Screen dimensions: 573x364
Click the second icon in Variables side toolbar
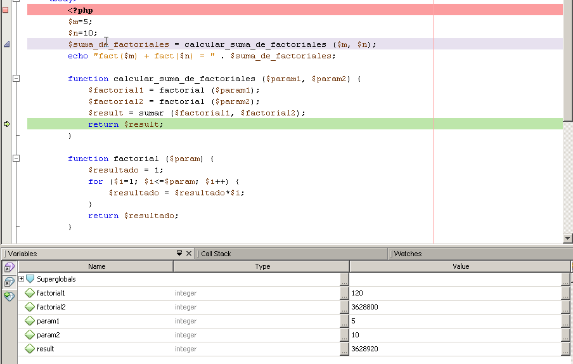pos(10,282)
